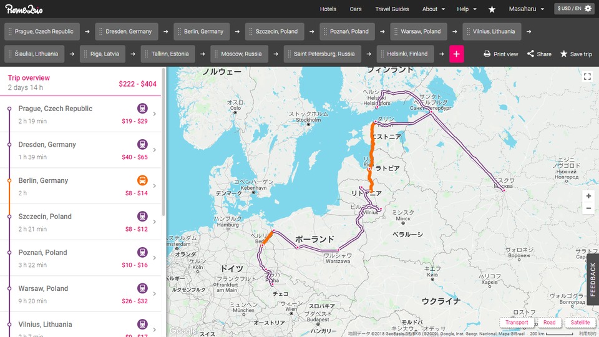599x337 pixels.
Task: Click the Share icon
Action: point(530,54)
